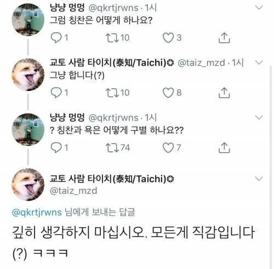Retweet the 그냥 합니다(?) tweet

coord(112,93)
